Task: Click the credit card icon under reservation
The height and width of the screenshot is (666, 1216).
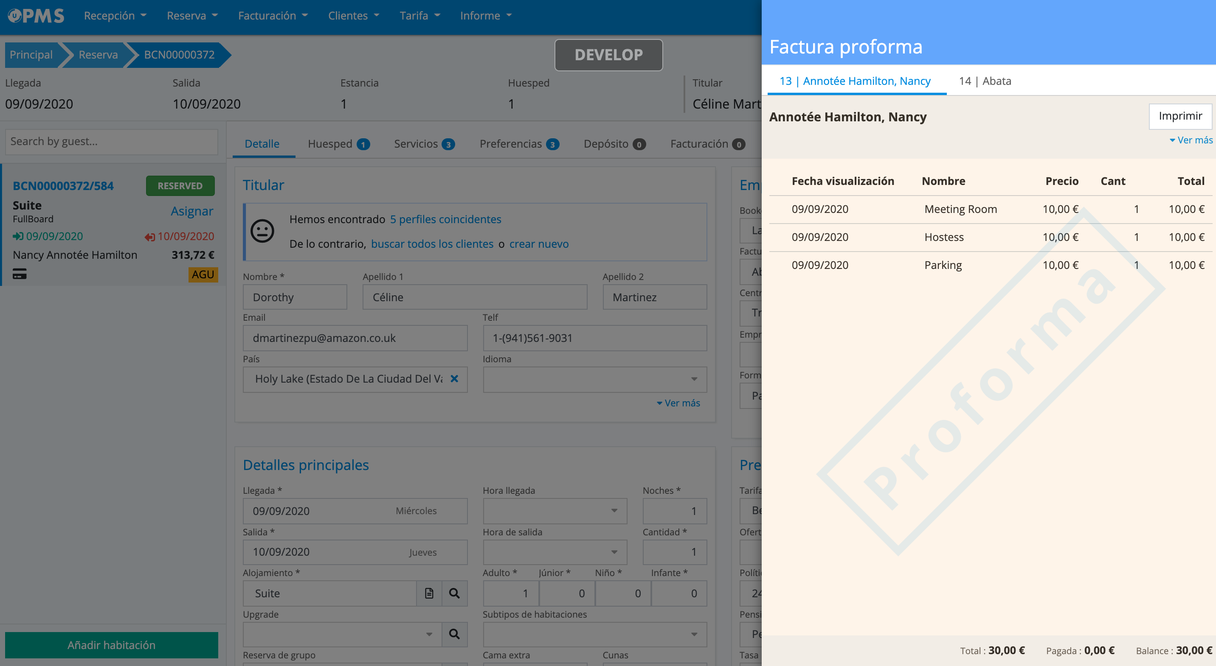Action: pos(20,274)
